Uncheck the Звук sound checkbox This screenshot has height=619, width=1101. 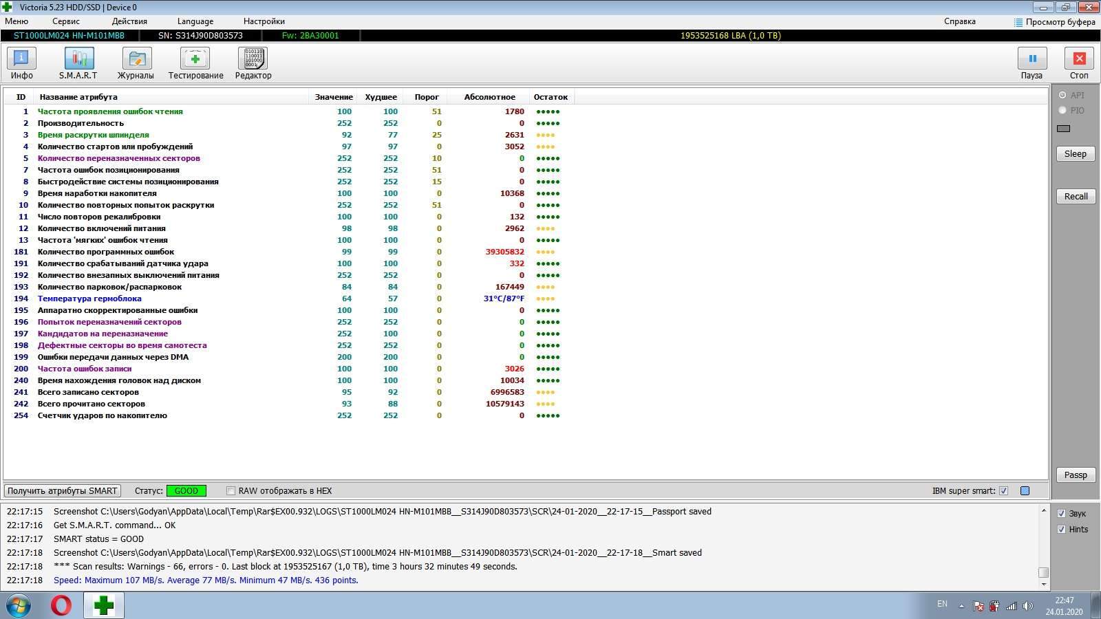(1061, 514)
